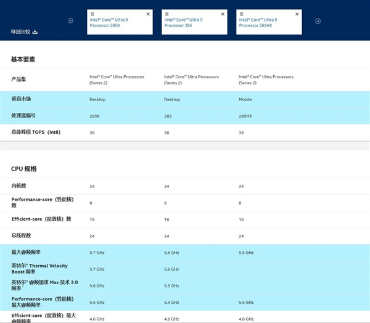370x323 pixels.
Task: Click the Thermal Velocity Boost 频率 label
Action: 39,269
